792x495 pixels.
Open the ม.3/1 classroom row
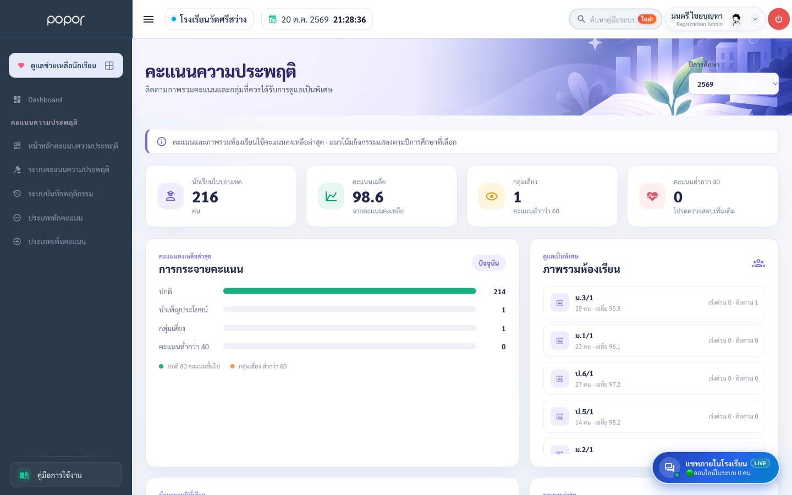[x=654, y=302]
